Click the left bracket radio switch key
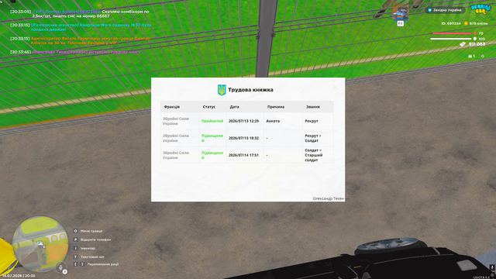The image size is (496, 279). click(x=75, y=264)
